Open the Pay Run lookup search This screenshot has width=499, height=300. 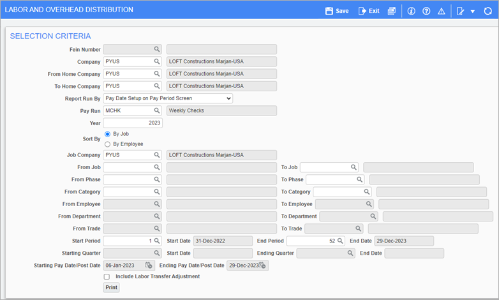(156, 110)
